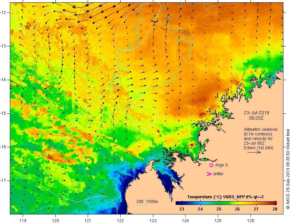
Task: Click the longitude label 126
Action: (x=250, y=220)
